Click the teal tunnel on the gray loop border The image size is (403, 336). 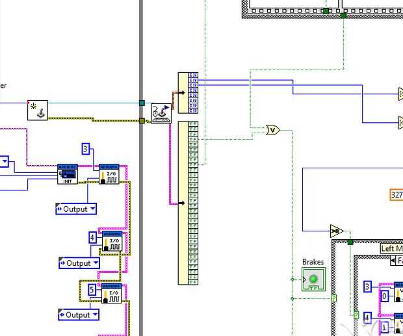[142, 103]
